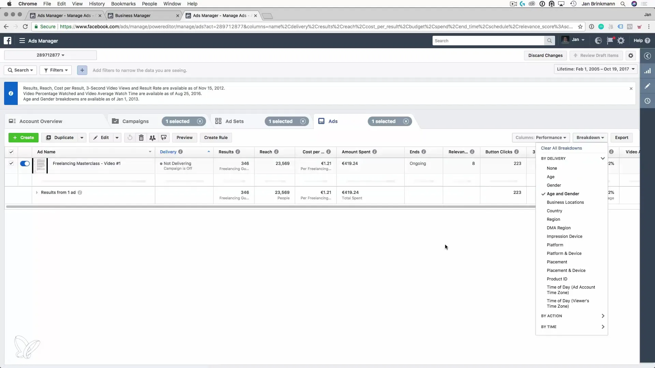
Task: Delete the selected ad with trash icon
Action: tap(141, 138)
